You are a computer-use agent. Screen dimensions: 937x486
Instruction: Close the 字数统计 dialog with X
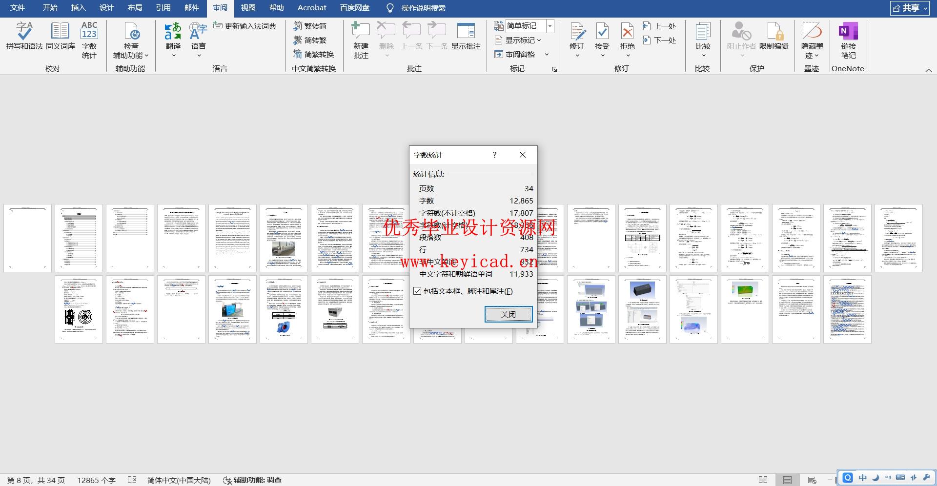tap(523, 155)
